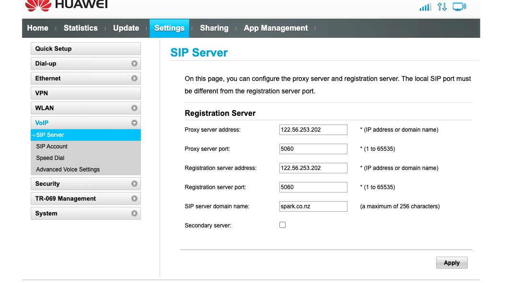Click the Huawei logo
Image resolution: width=508 pixels, height=283 pixels.
[x=66, y=5]
